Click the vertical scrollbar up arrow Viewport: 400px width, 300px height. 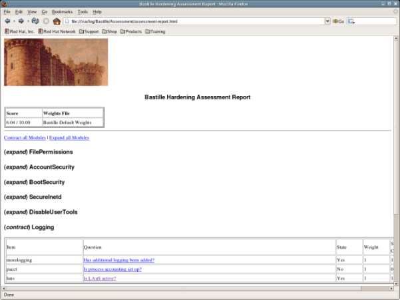tap(396, 38)
